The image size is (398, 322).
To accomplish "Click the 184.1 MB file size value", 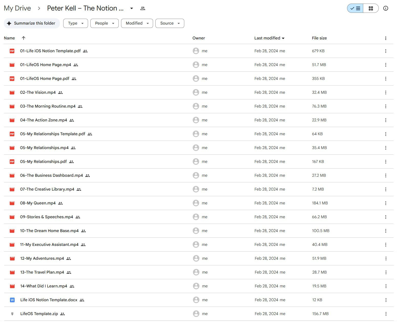I will (x=320, y=203).
